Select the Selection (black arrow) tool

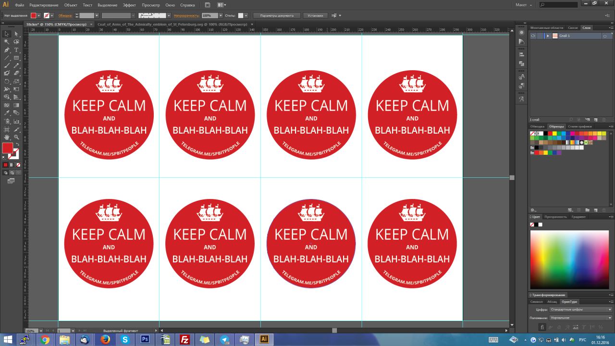[7, 34]
